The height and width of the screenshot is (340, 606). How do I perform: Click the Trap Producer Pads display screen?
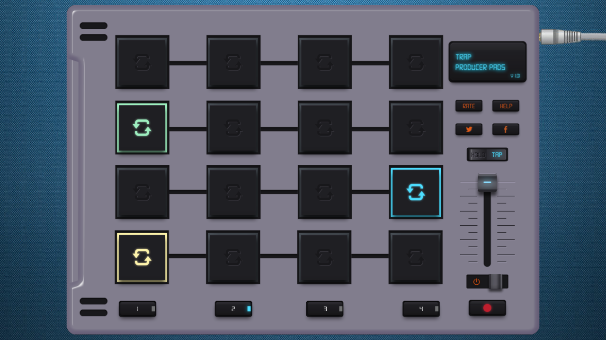[488, 62]
